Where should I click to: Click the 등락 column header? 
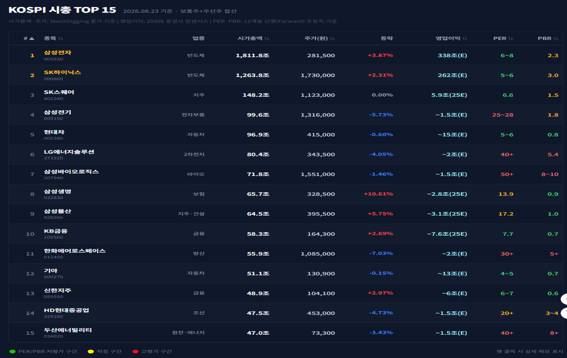(x=387, y=38)
